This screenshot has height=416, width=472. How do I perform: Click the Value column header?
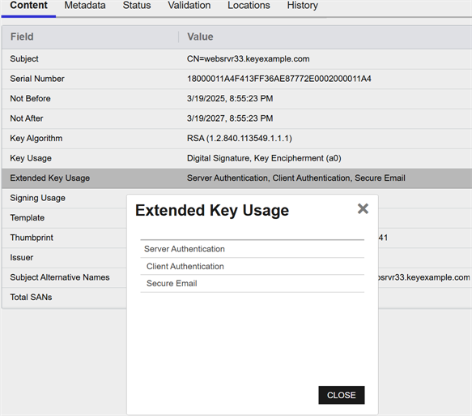(200, 36)
